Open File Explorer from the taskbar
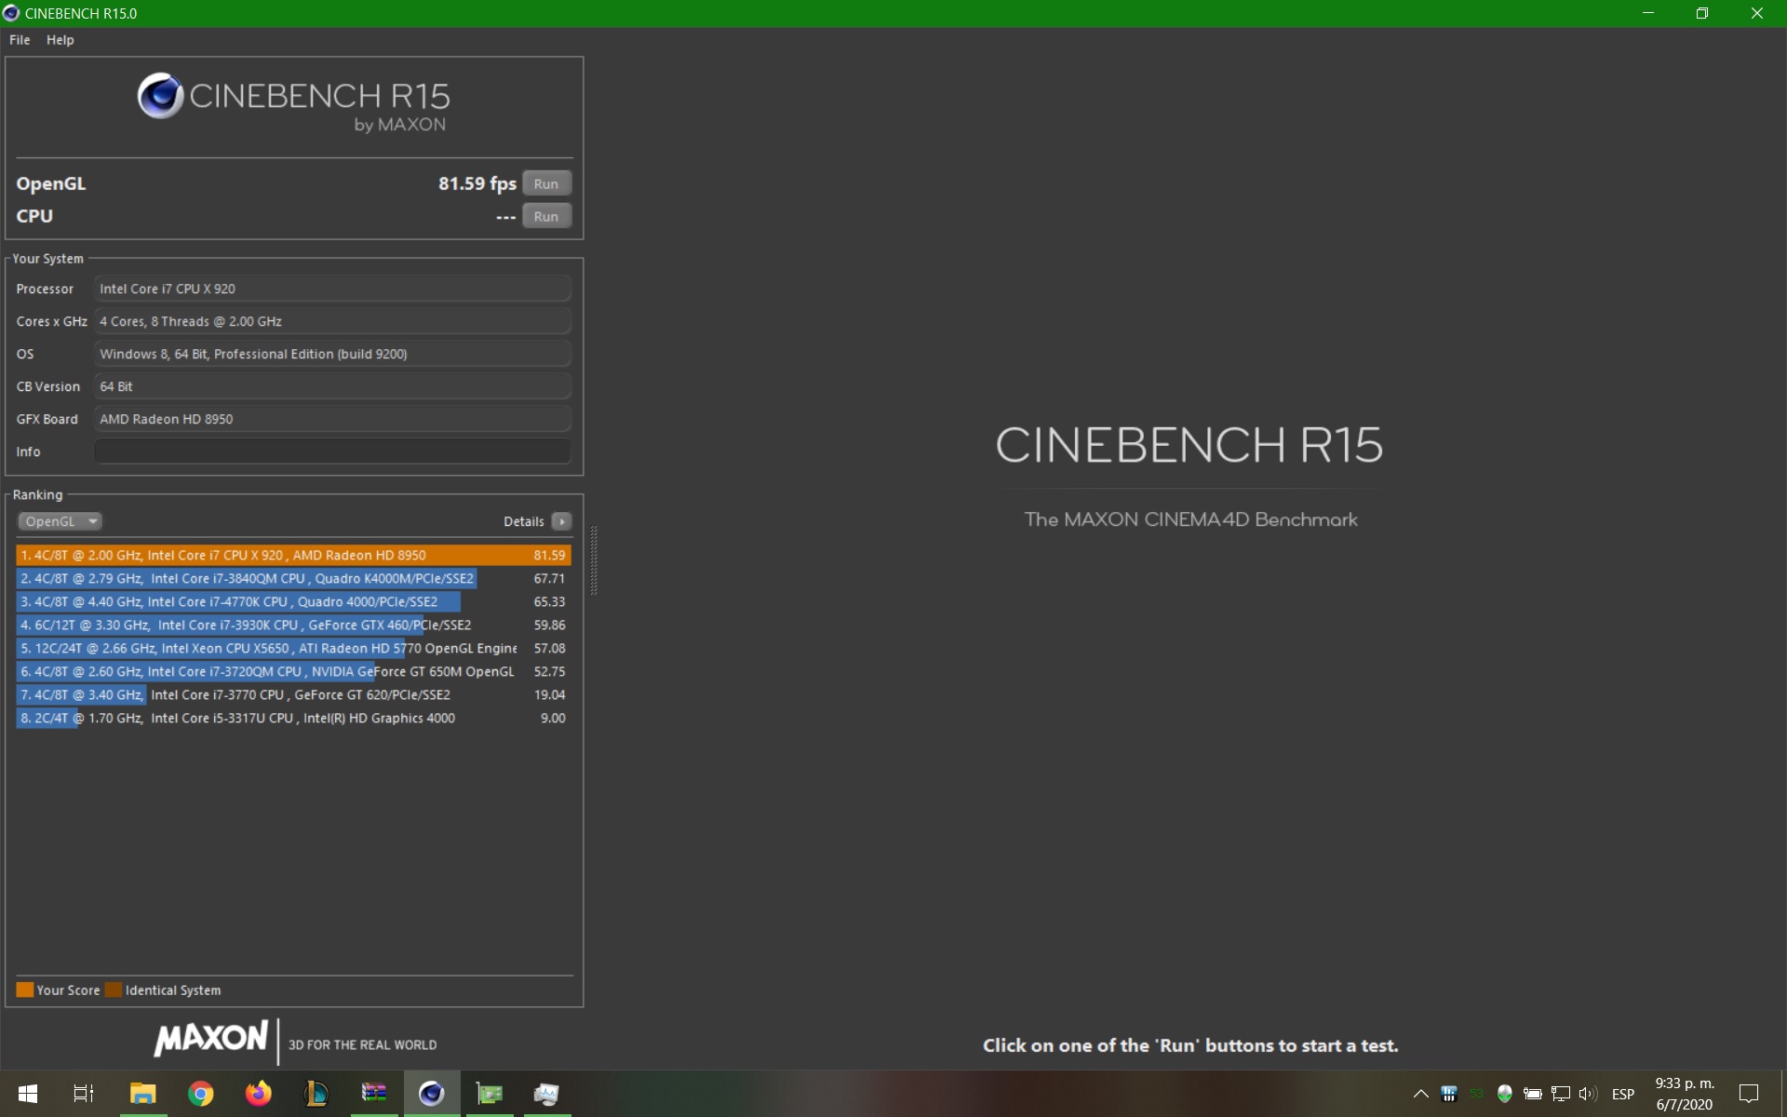Viewport: 1787px width, 1117px height. tap(142, 1094)
